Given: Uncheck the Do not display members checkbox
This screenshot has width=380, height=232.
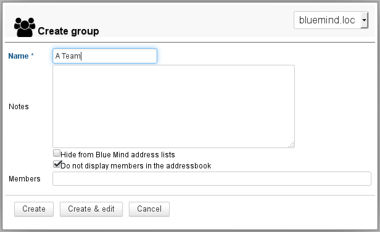Looking at the screenshot, I should tap(57, 164).
